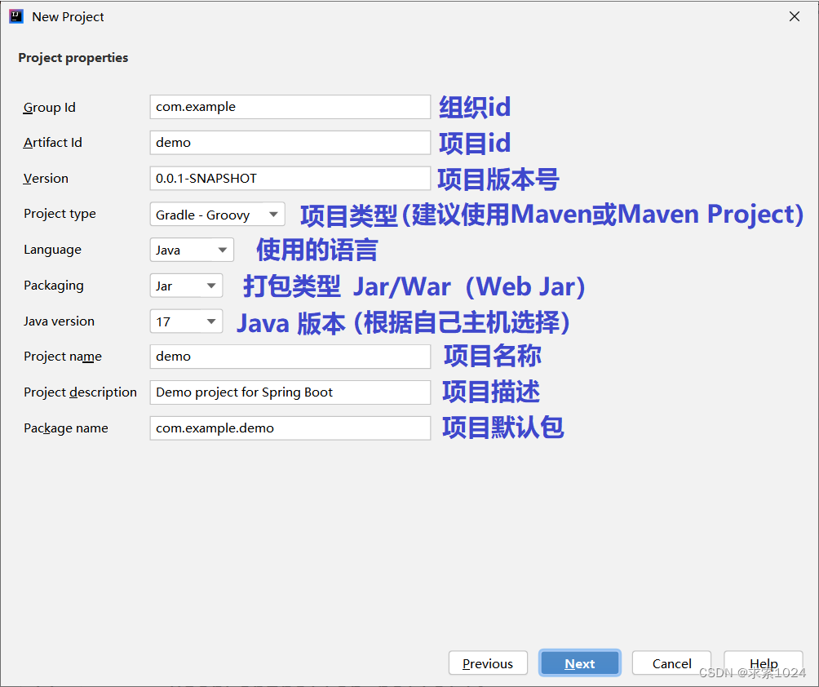Click the Project name label
Screen dimensions: 819x687
(63, 357)
